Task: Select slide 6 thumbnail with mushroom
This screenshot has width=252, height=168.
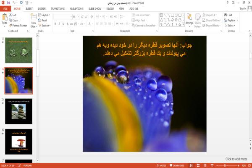Action: pos(18,142)
